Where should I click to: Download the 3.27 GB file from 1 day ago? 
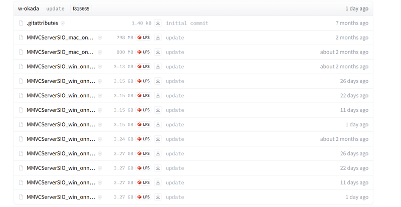(158, 197)
